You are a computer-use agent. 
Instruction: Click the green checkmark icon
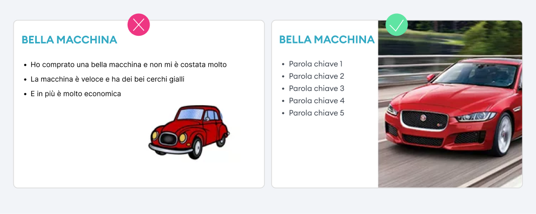pos(397,25)
